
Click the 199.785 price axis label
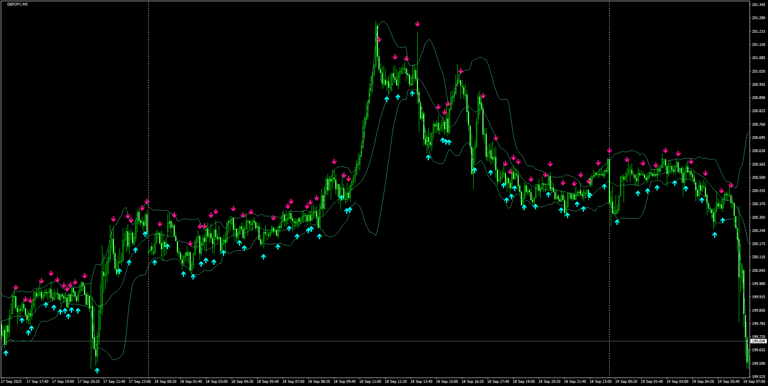pos(758,324)
